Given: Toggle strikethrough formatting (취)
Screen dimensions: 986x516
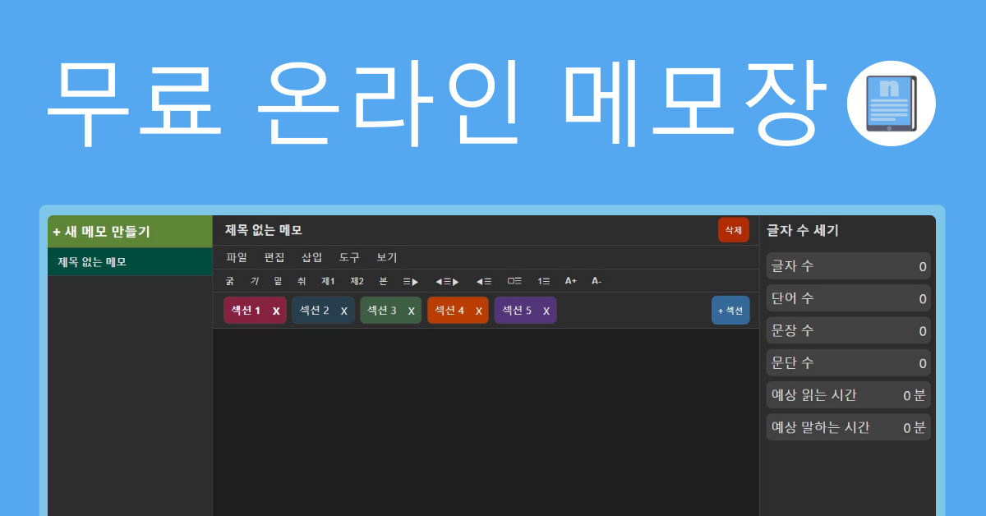Looking at the screenshot, I should (302, 281).
